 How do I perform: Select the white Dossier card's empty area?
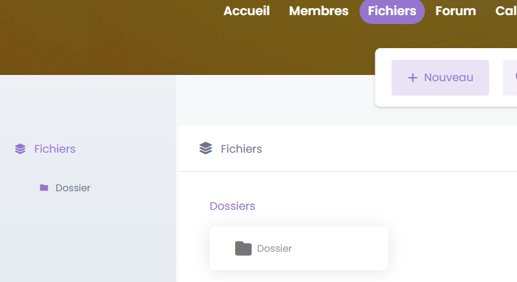pos(340,248)
